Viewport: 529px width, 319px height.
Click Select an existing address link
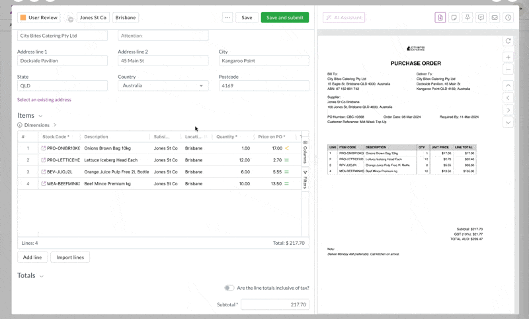tap(44, 99)
